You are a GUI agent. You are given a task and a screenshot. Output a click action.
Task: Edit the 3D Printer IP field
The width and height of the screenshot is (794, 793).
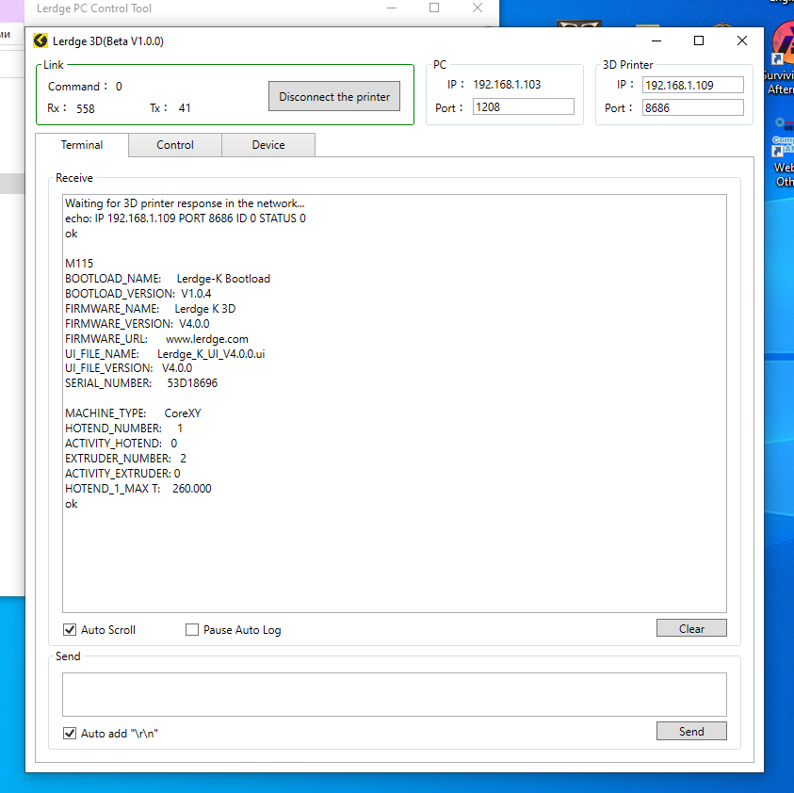pyautogui.click(x=692, y=85)
